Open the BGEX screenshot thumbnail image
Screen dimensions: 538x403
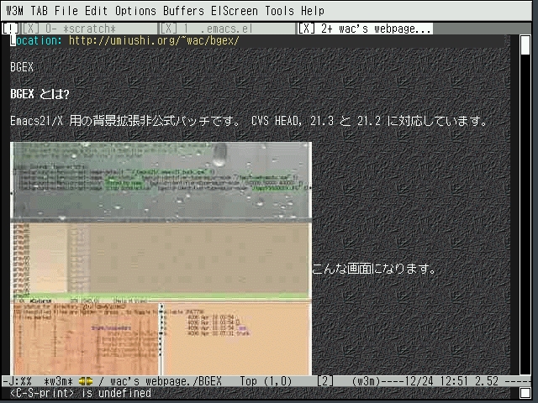click(161, 259)
